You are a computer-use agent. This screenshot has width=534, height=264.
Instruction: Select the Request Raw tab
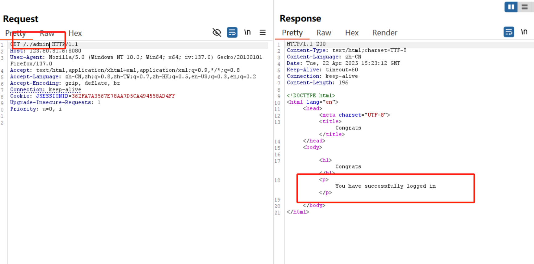pos(47,33)
